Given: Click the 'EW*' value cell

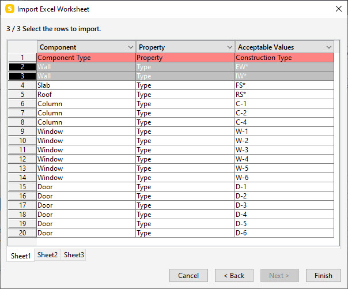Looking at the screenshot, I should point(284,67).
